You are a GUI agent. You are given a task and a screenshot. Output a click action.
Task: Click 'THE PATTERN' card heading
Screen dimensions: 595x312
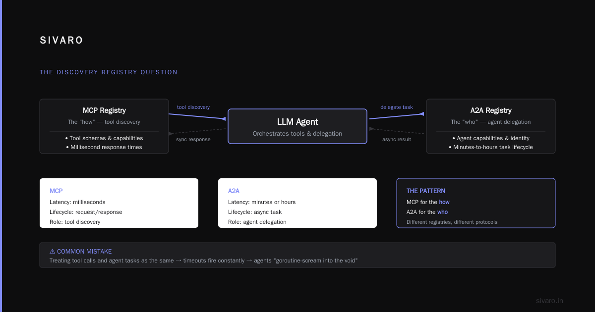426,191
